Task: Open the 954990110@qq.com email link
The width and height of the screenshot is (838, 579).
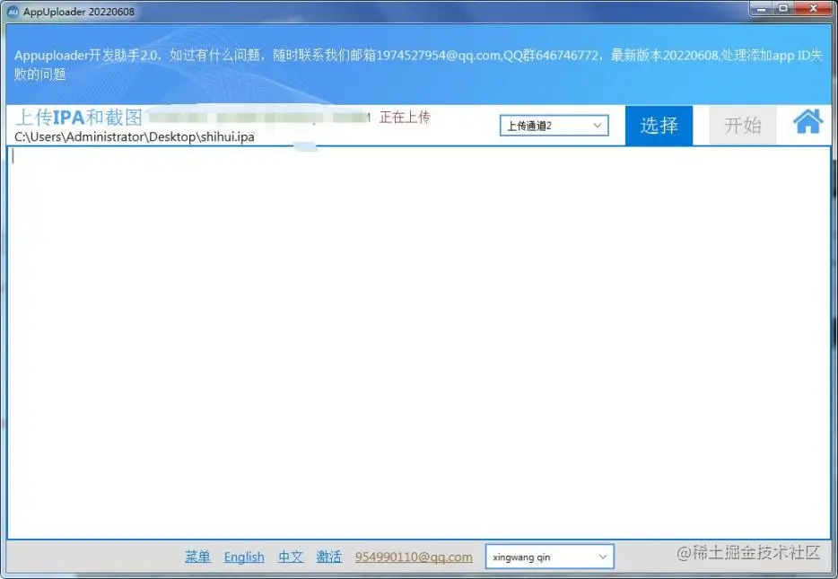Action: [414, 557]
